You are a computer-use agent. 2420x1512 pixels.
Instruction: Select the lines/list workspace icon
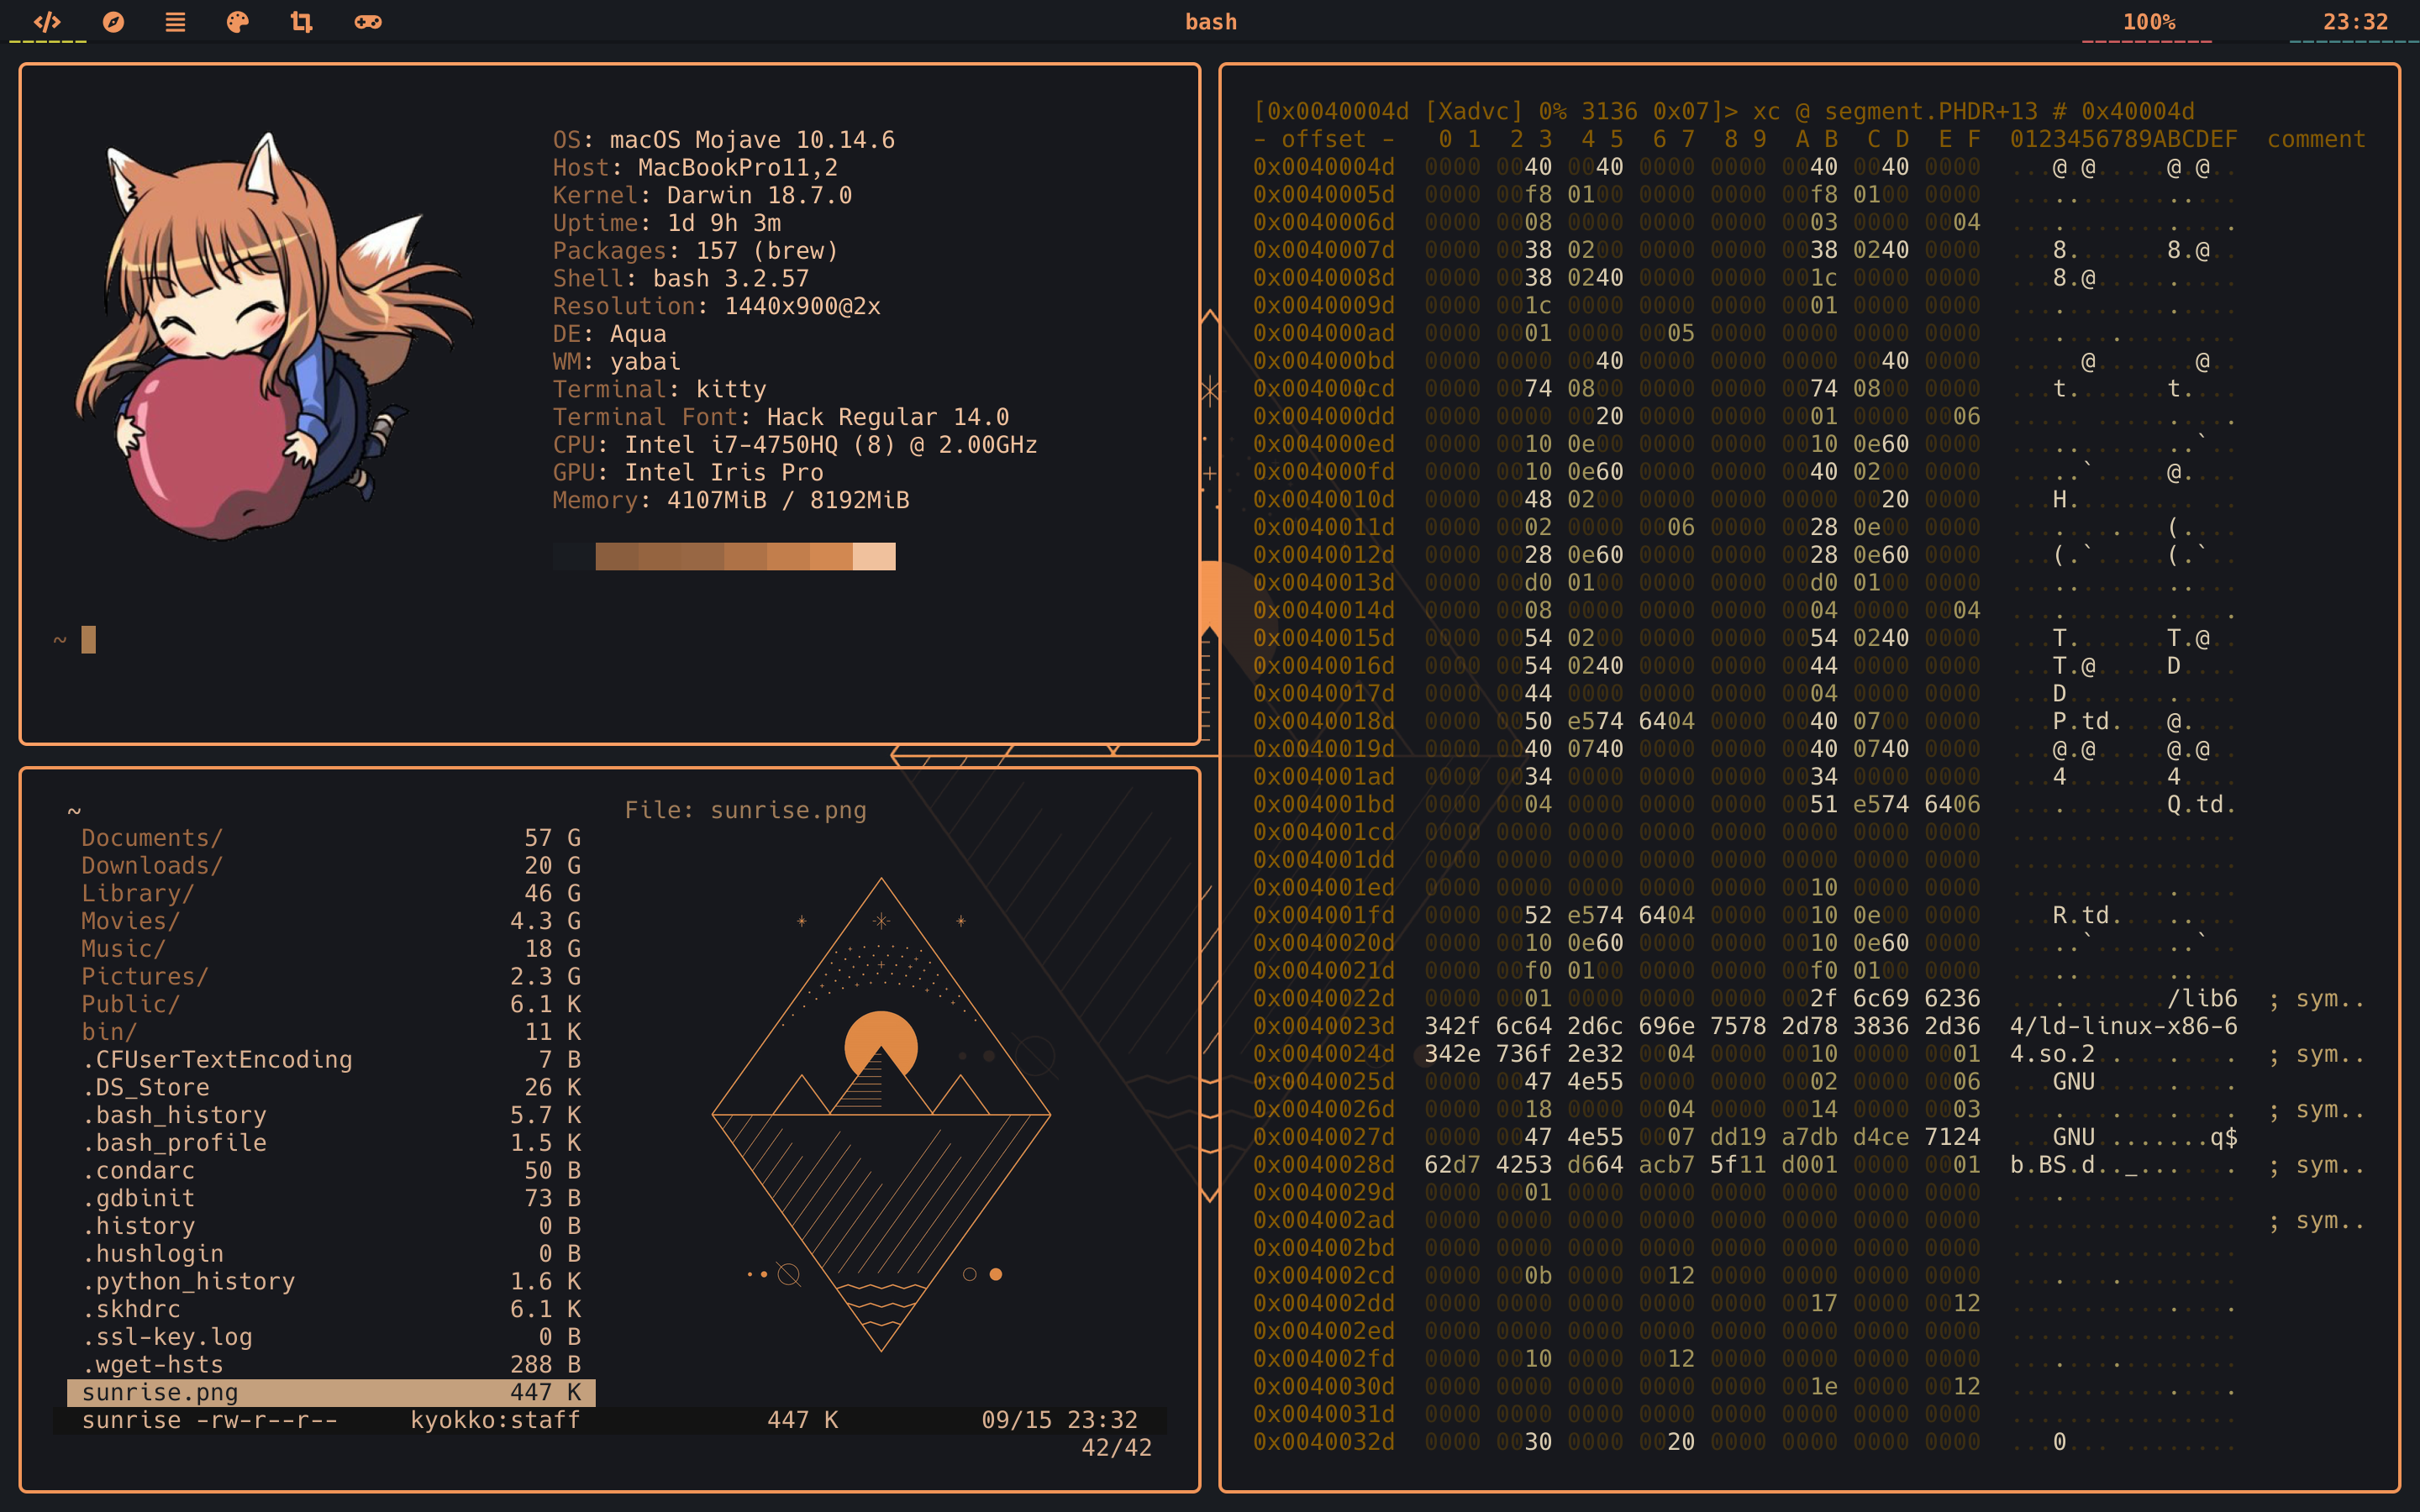coord(175,22)
